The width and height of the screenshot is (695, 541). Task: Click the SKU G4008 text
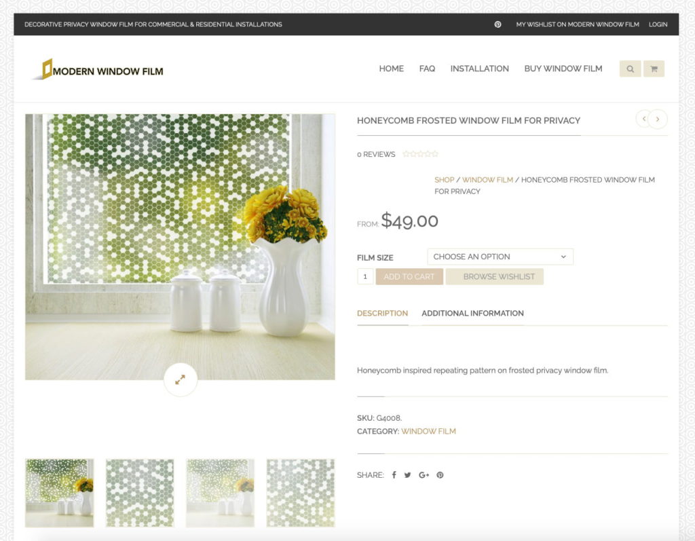point(379,417)
